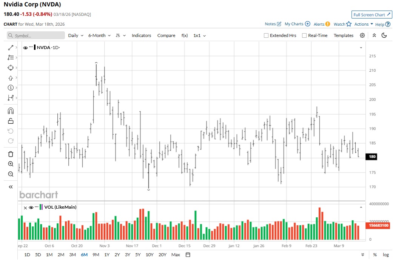Pick the measure/range tool
Viewport: 404px width, 263px height.
click(x=11, y=98)
